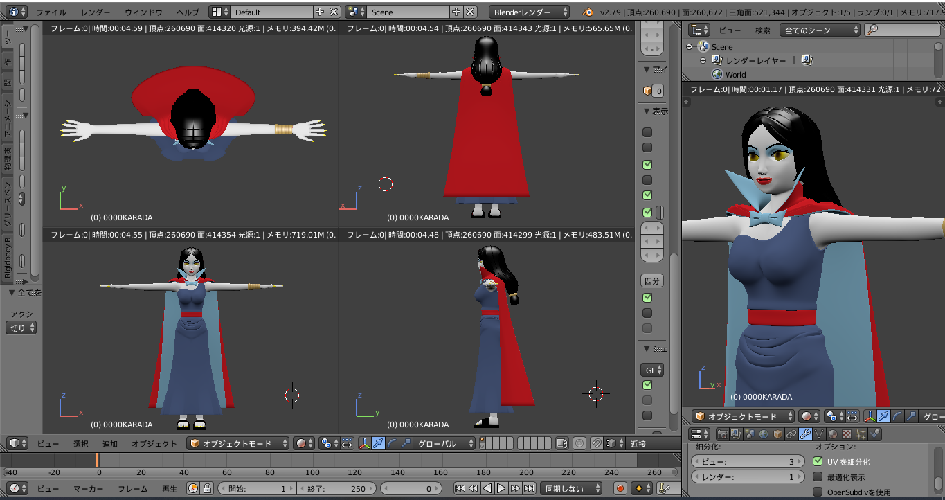Open the Particles properties sparkle icon

(x=861, y=434)
